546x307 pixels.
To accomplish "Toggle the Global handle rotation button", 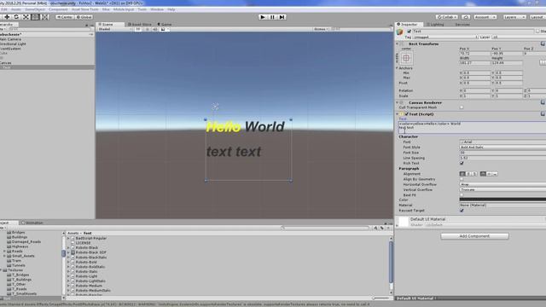I will pyautogui.click(x=84, y=17).
